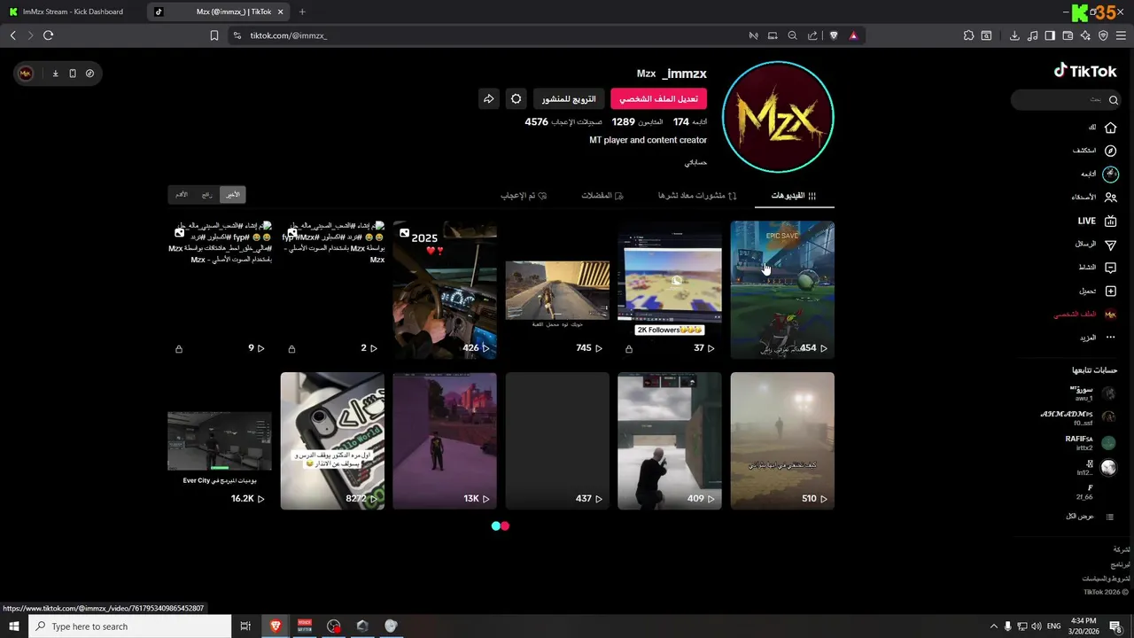Click the Mzx profile picture avatar

pyautogui.click(x=778, y=116)
